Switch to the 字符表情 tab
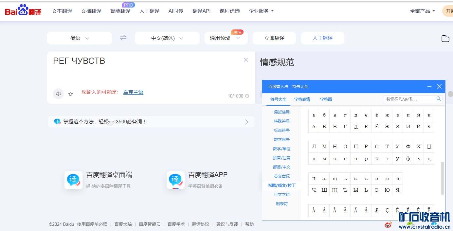 click(x=302, y=99)
